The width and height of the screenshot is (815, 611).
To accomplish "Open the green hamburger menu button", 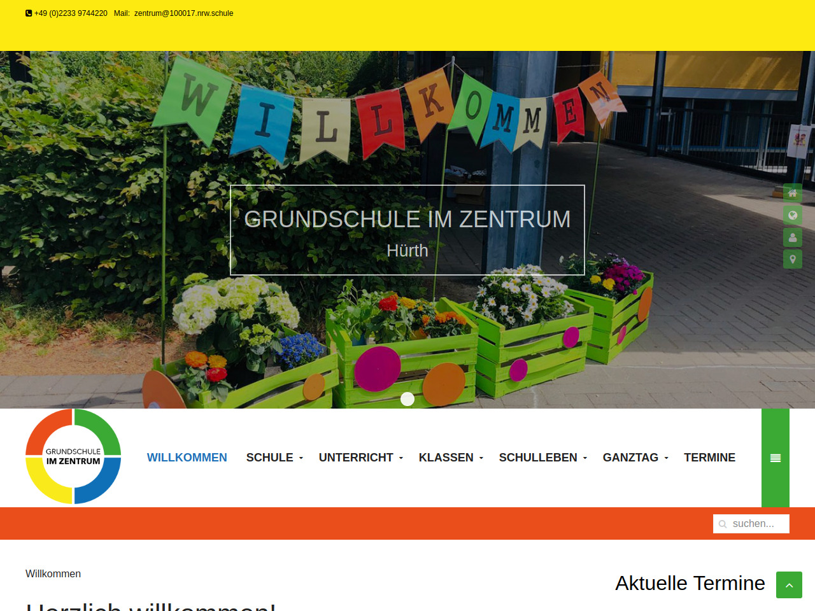I will click(776, 458).
